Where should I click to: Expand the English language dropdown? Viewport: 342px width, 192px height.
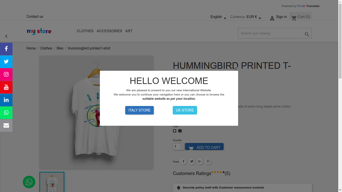[x=218, y=17]
